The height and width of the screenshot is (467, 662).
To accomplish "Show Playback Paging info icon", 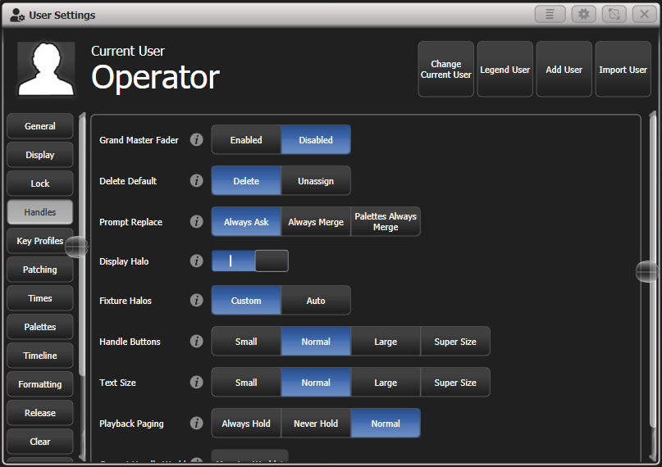I will coord(196,423).
